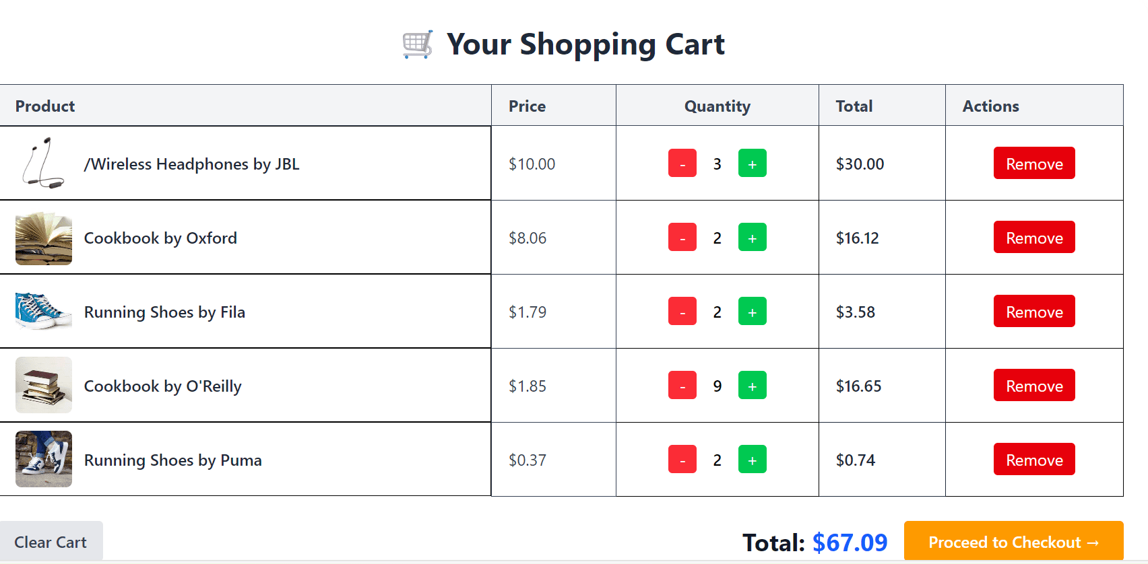Remove Wireless Headphones by JBL from cart
The image size is (1148, 564).
tap(1034, 163)
